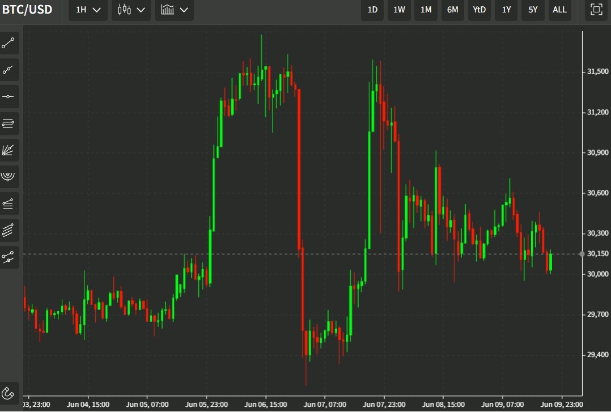Click the 29,400 price axis label
This screenshot has width=611, height=412.
(x=598, y=355)
